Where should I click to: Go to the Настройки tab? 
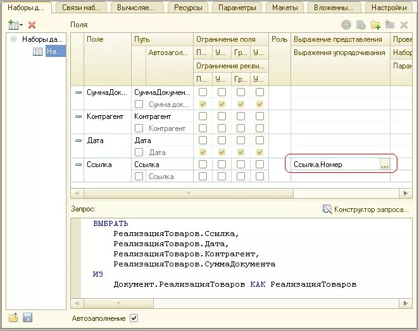coord(389,8)
